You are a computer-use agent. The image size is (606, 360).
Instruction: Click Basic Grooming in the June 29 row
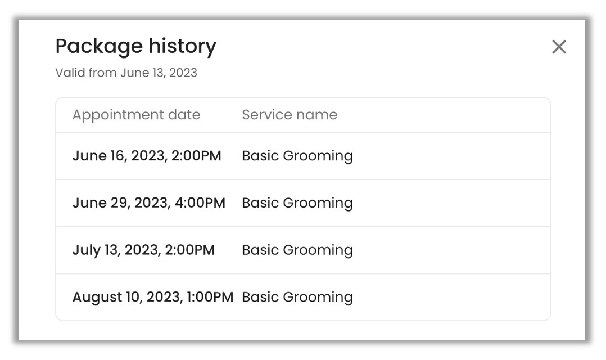click(x=297, y=204)
